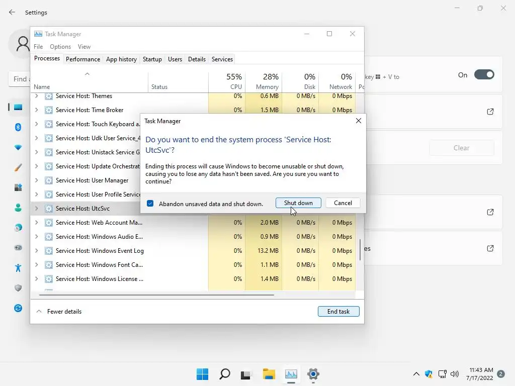Open Accessibility icon in Settings sidebar
The height and width of the screenshot is (386, 515).
(x=18, y=268)
